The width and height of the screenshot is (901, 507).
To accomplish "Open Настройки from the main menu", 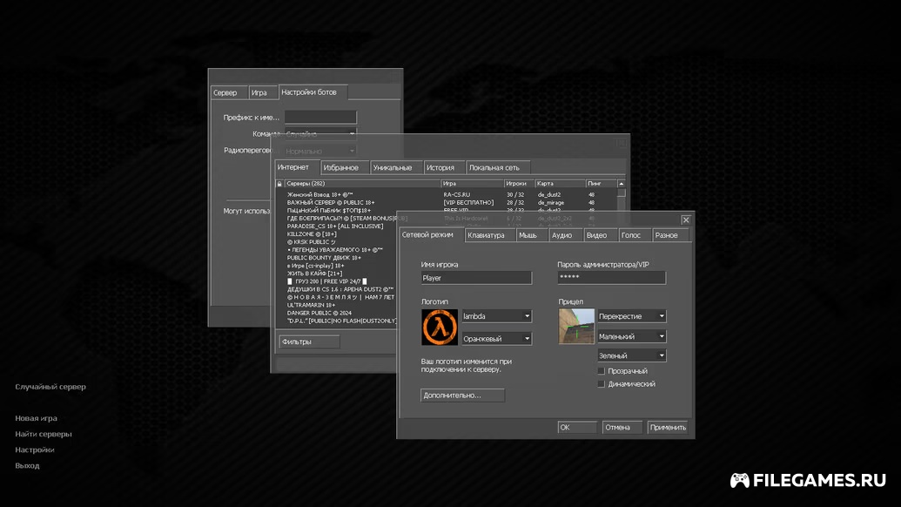I will [35, 450].
